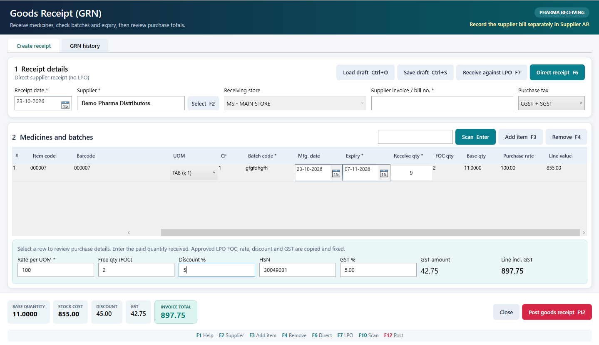
Task: Click the F10 Scan shortcut hint
Action: click(x=368, y=335)
